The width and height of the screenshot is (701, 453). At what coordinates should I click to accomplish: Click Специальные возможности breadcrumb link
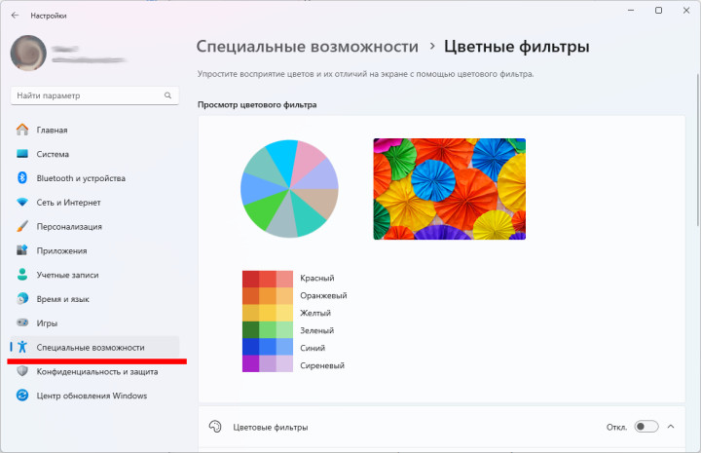[x=308, y=46]
